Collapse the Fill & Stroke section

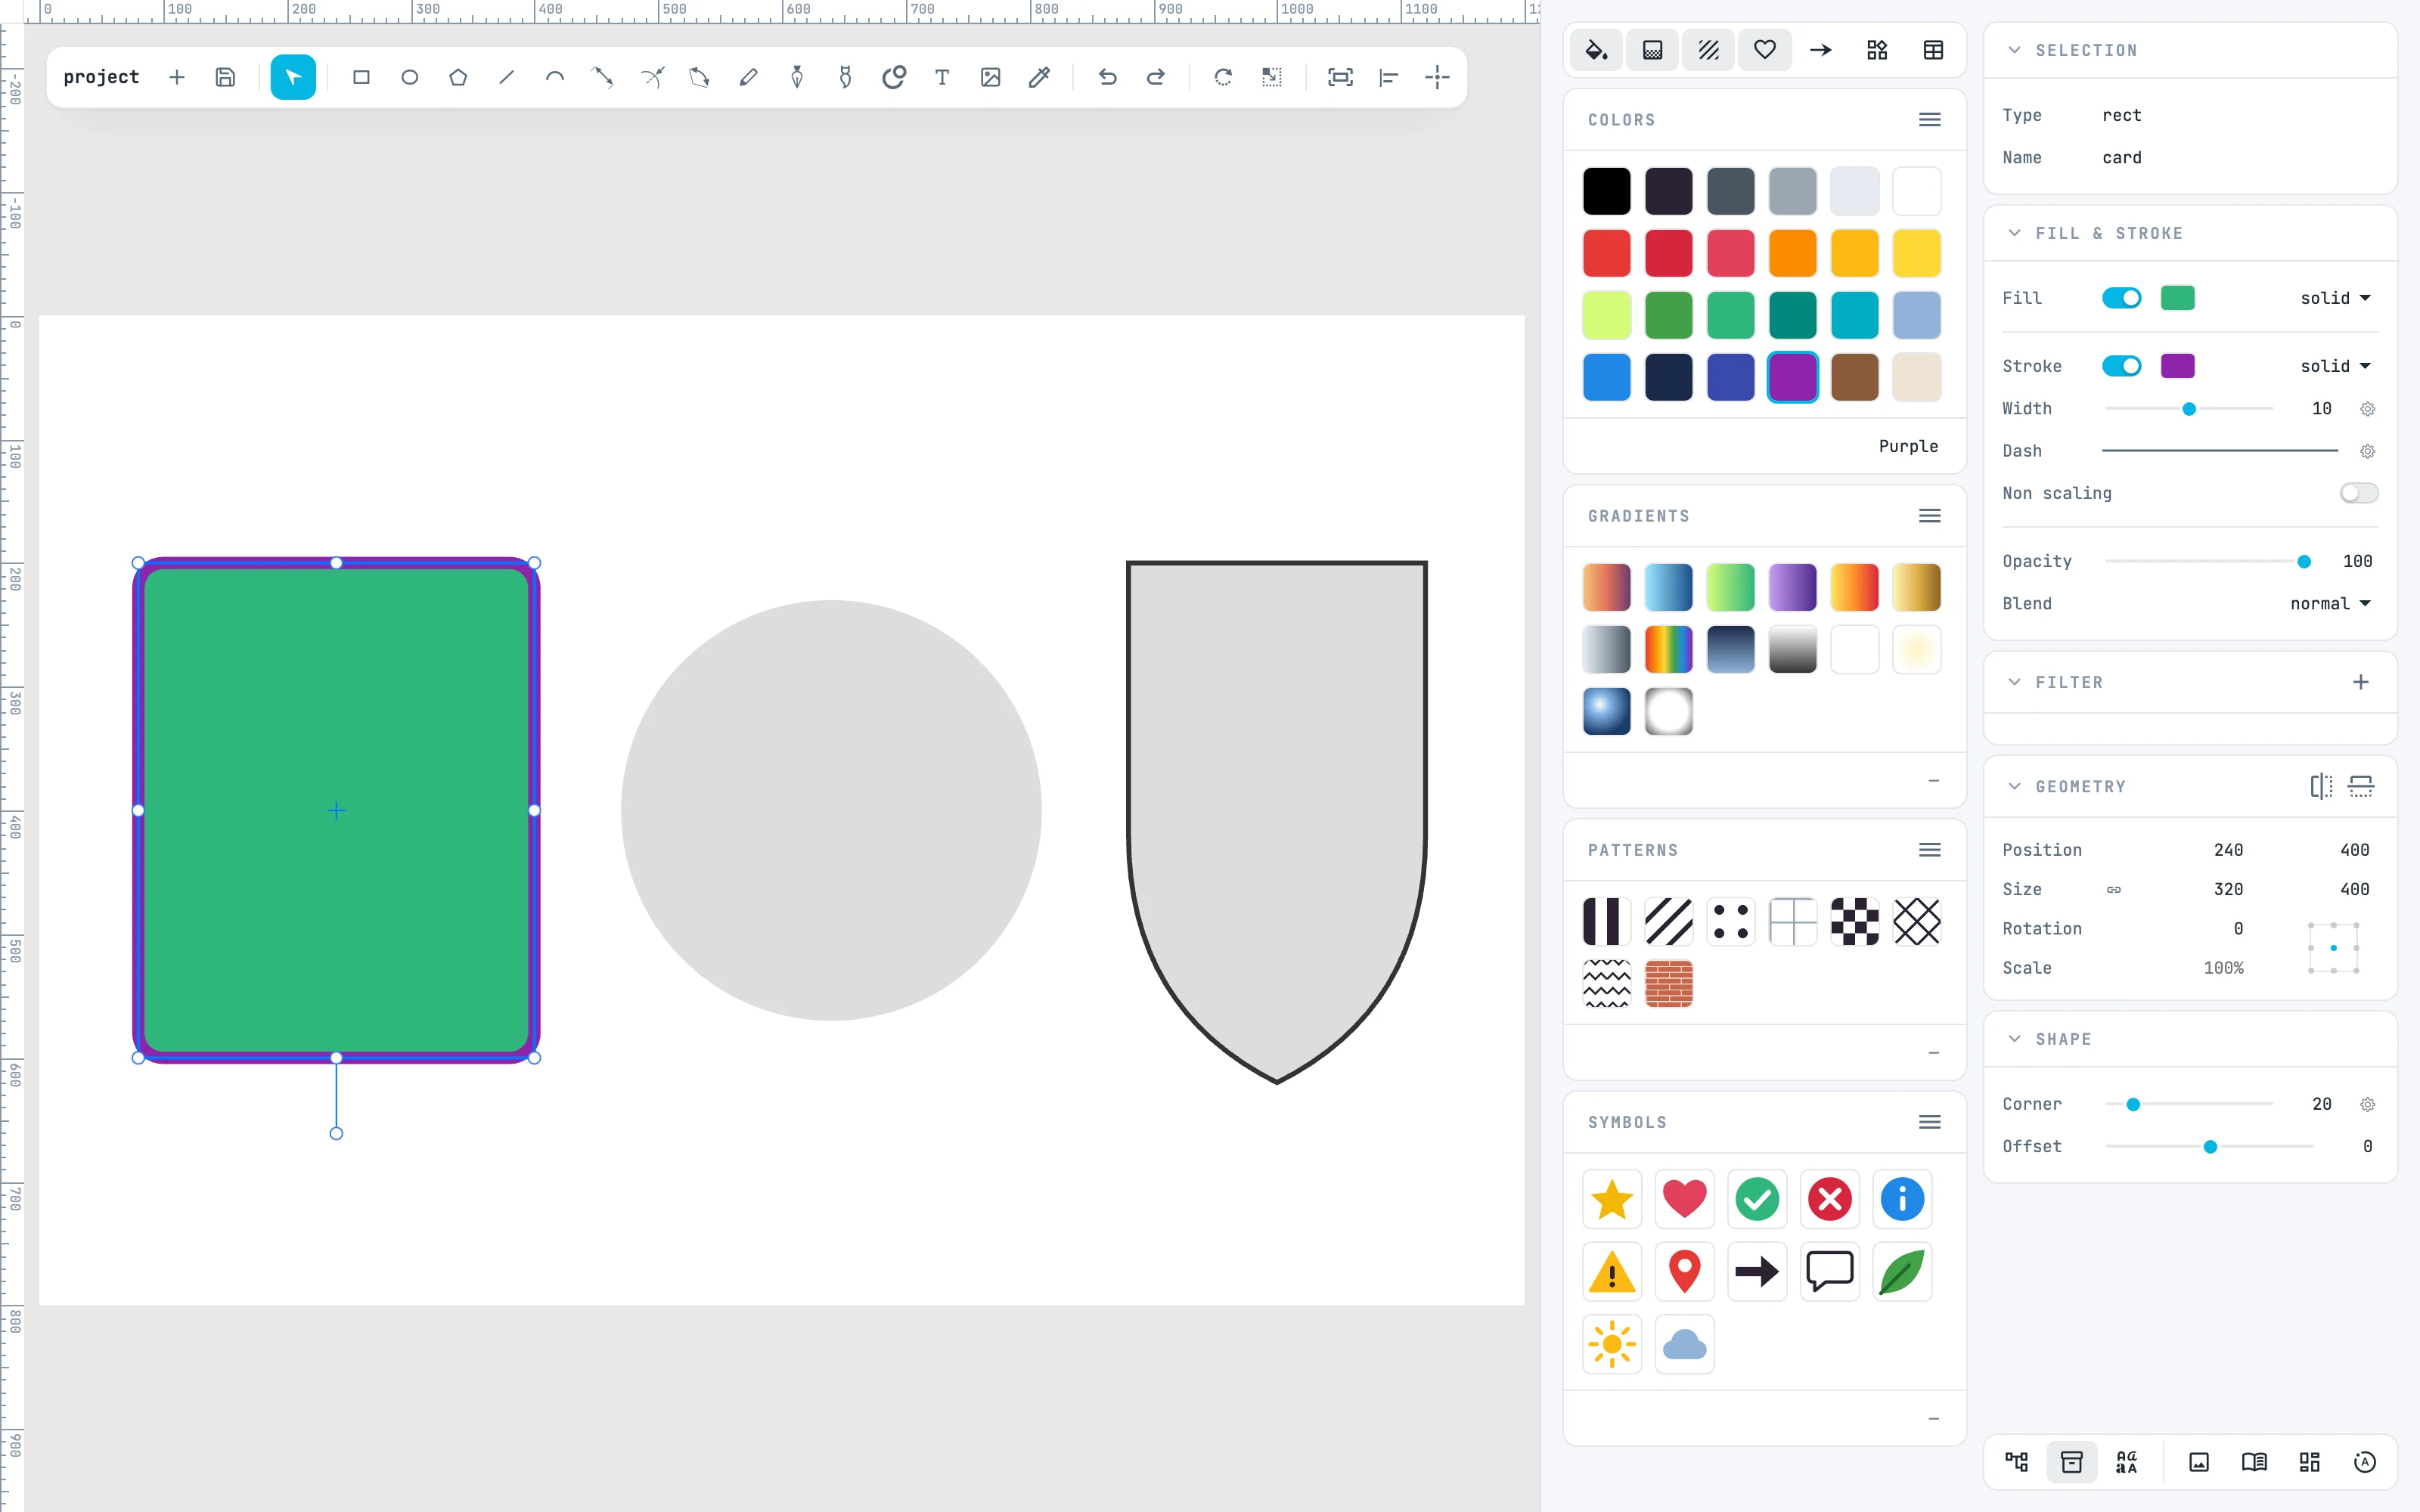click(2015, 233)
